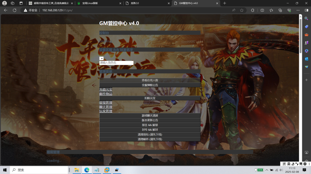Open the 充值元宝 link
The width and height of the screenshot is (311, 174).
(x=106, y=90)
